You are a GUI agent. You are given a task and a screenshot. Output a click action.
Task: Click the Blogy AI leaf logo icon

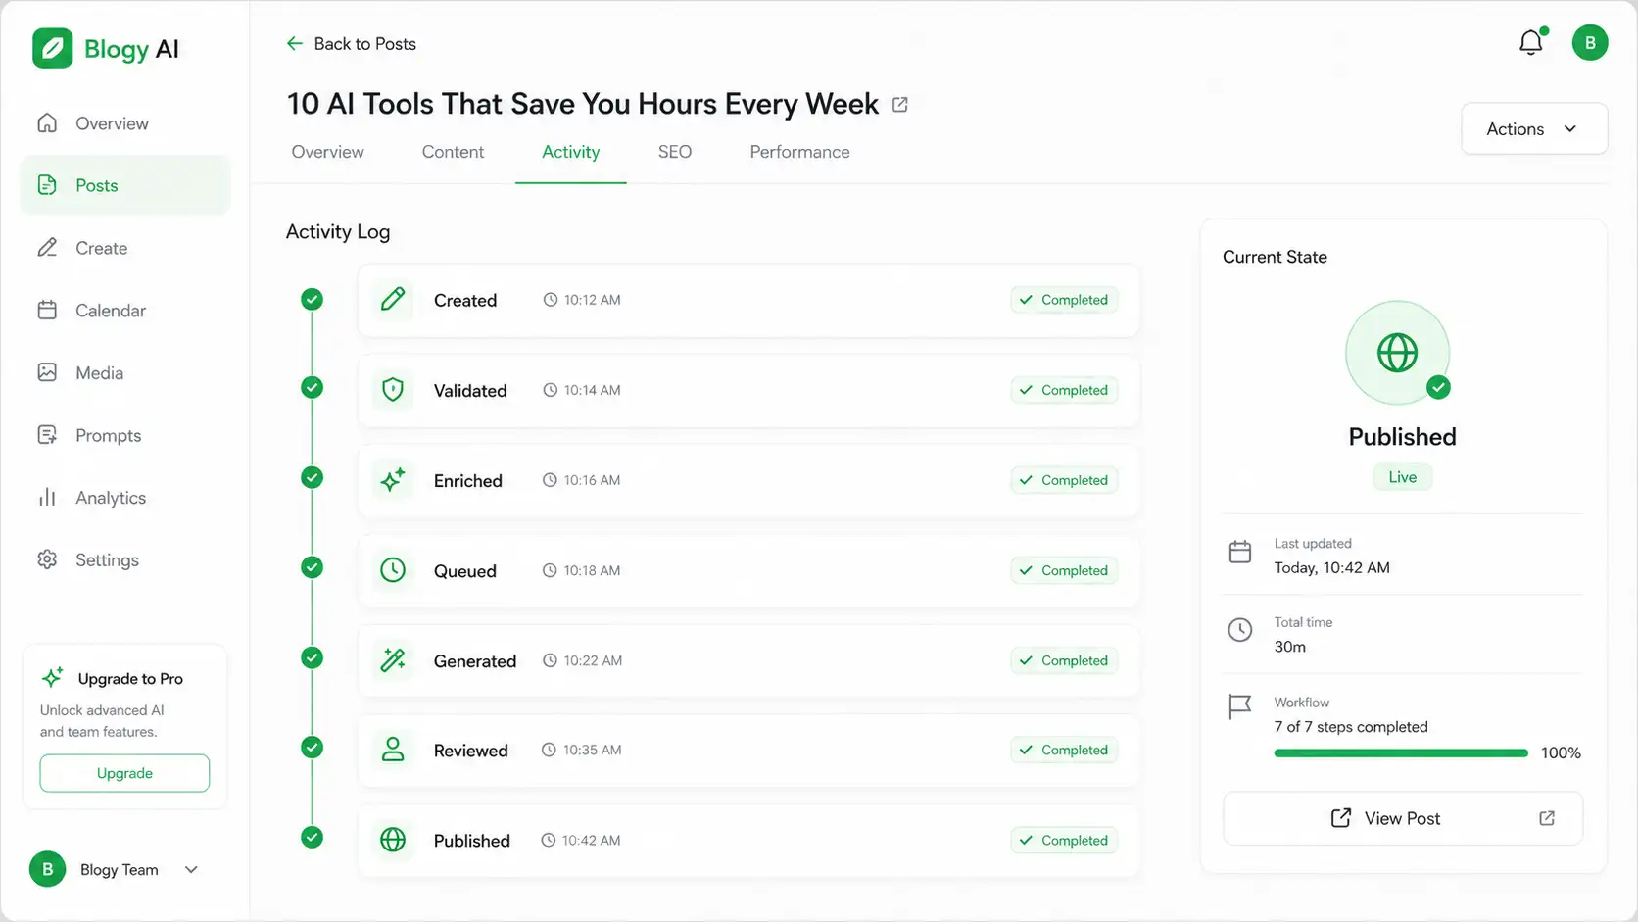click(x=53, y=48)
